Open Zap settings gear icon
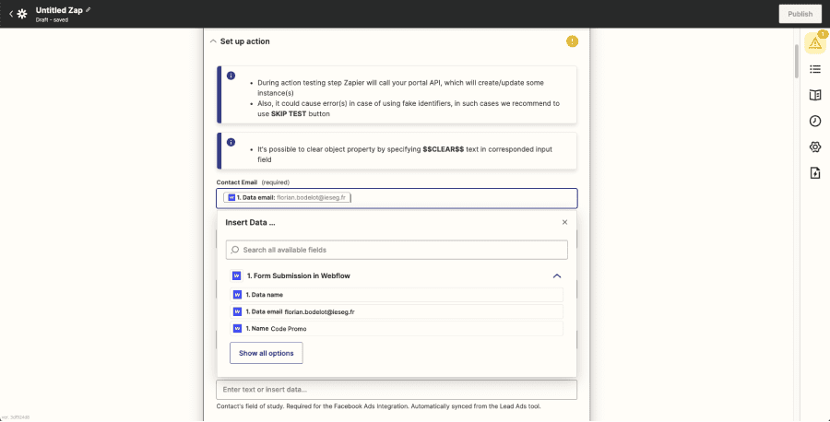This screenshot has width=830, height=422. 815,147
